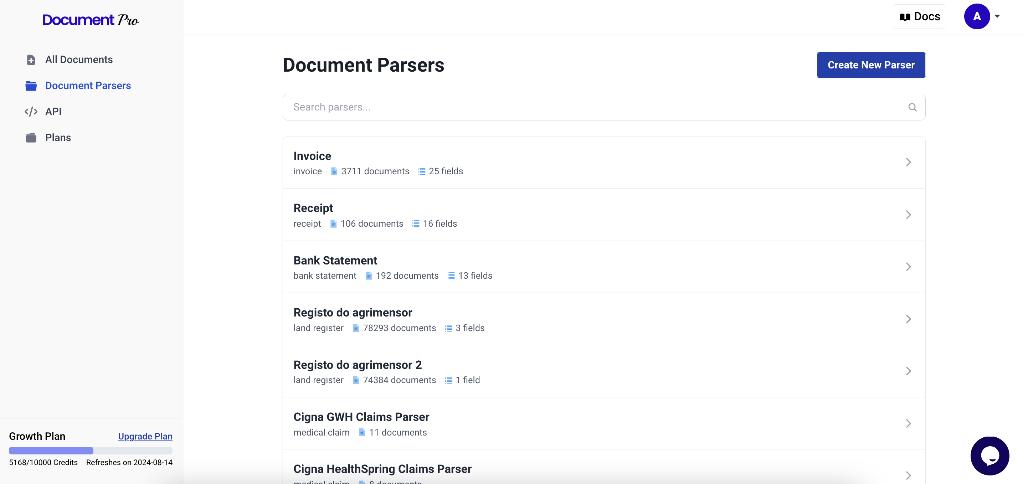
Task: Click the API code brackets icon
Action: click(x=31, y=112)
